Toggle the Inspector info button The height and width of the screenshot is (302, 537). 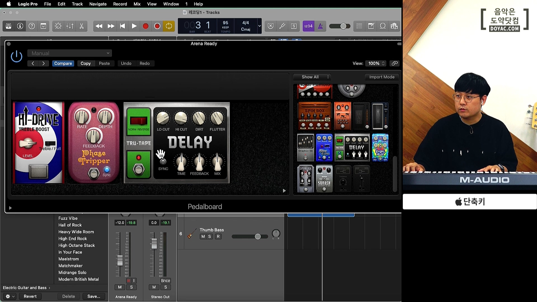(x=20, y=26)
